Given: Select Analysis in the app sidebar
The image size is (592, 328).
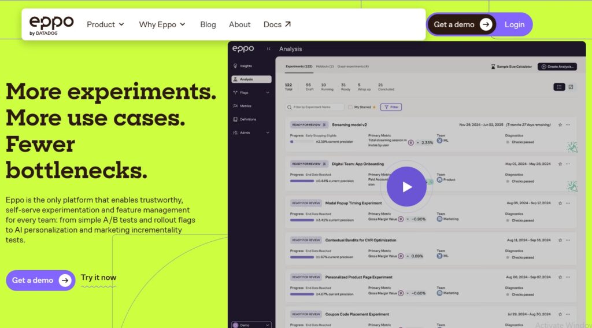Looking at the screenshot, I should click(x=251, y=79).
